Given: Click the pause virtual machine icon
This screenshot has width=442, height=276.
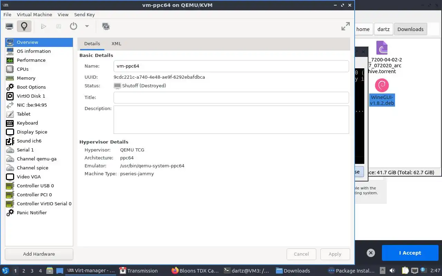Looking at the screenshot, I should point(59,26).
